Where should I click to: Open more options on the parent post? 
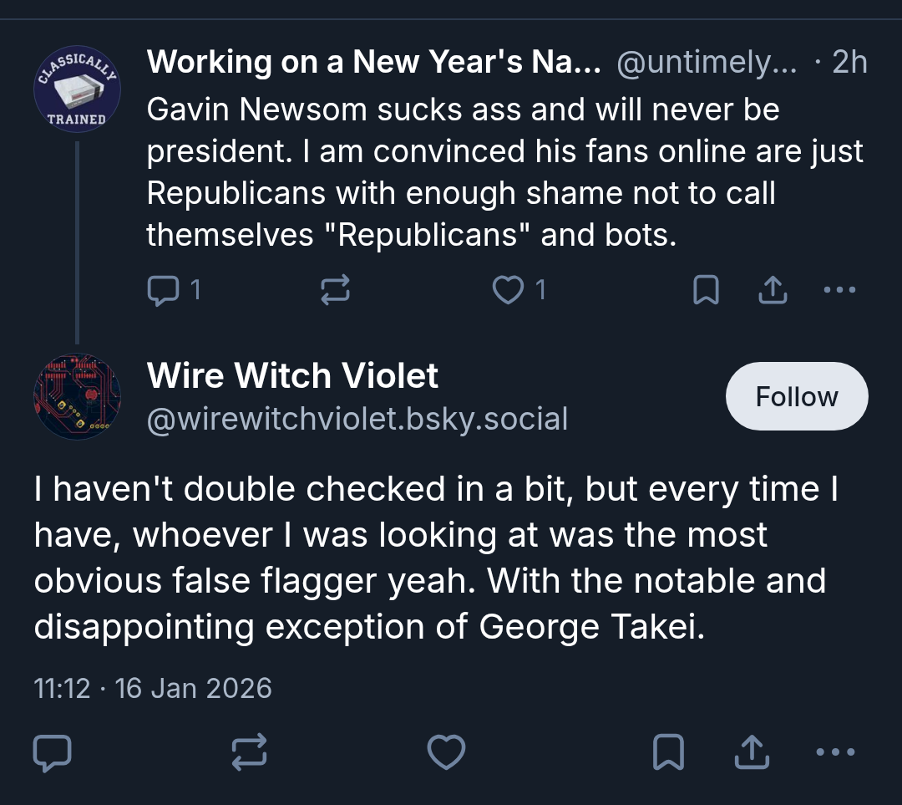coord(840,289)
